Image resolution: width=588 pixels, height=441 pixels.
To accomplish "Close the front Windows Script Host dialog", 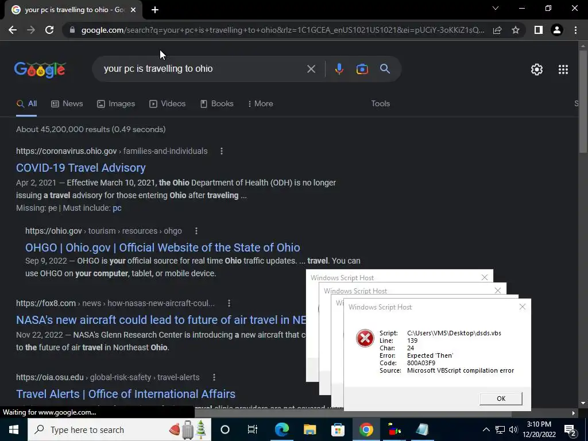I will pyautogui.click(x=523, y=307).
